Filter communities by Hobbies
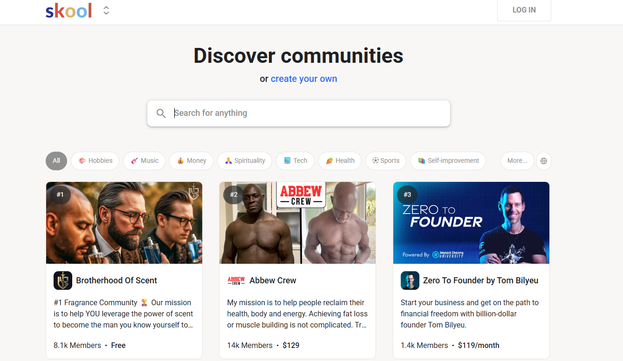The height and width of the screenshot is (361, 623). click(x=95, y=160)
